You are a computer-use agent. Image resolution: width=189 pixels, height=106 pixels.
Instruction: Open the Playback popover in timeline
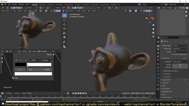10,93
